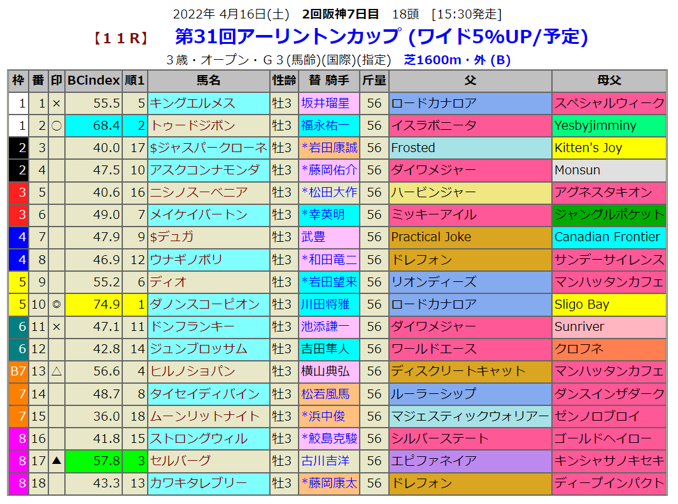Screen dimensions: 678x504
Task: Select the B7 frame cell for horse 13
Action: (x=18, y=371)
